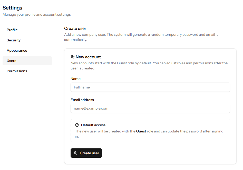Click the Email address input field
The height and width of the screenshot is (170, 243).
[150, 108]
